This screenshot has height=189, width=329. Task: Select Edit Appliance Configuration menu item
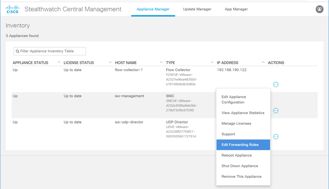point(234,99)
